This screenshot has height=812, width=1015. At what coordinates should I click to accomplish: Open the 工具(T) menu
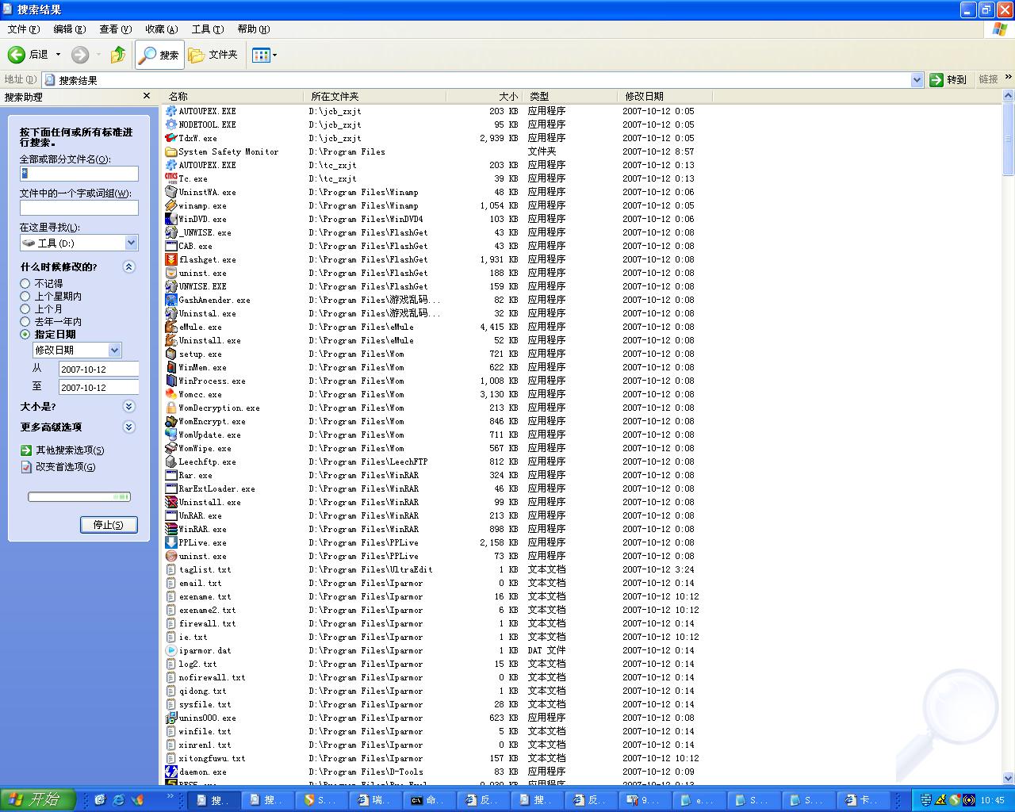[x=208, y=29]
